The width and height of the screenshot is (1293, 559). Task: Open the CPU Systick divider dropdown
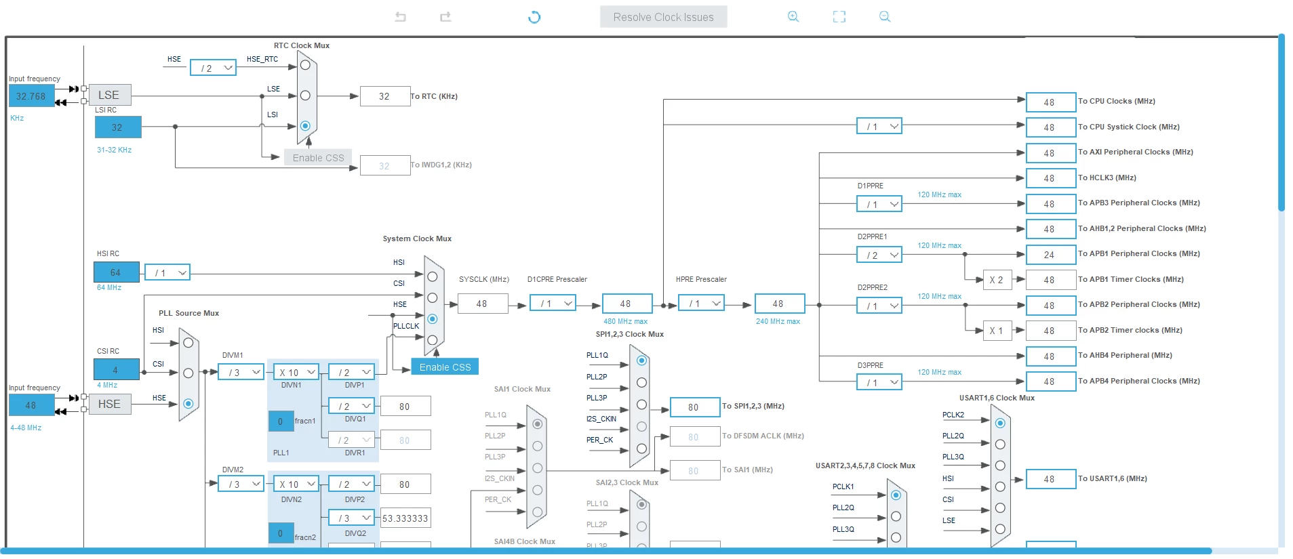click(879, 126)
